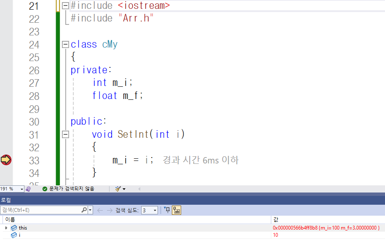Open the code cleanup dropdown arrow

click(124, 189)
